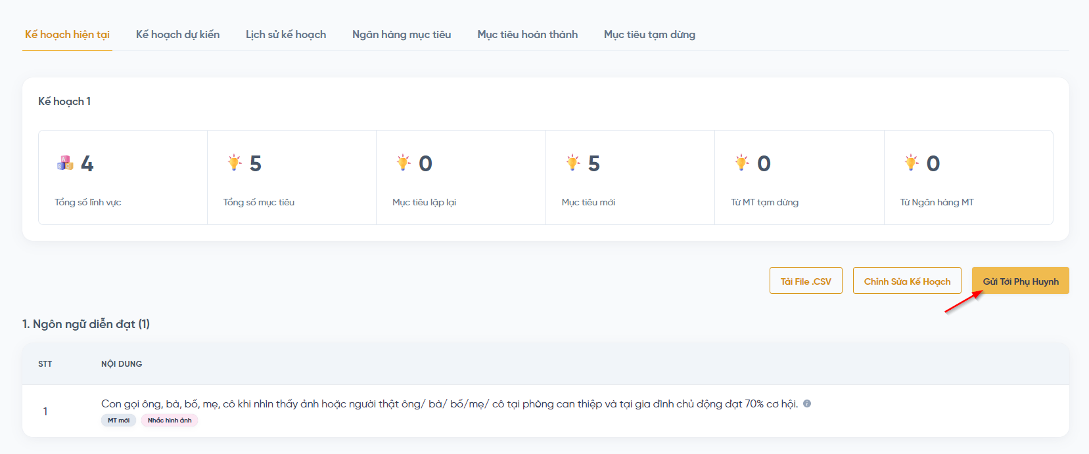Screen dimensions: 1089x454
Task: Select the Mục tiêu hoàn thành tab
Action: click(527, 35)
